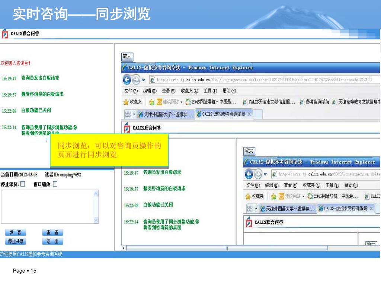Open the 文件(F) menu in outer browser
This screenshot has height=286, width=381.
(x=131, y=91)
